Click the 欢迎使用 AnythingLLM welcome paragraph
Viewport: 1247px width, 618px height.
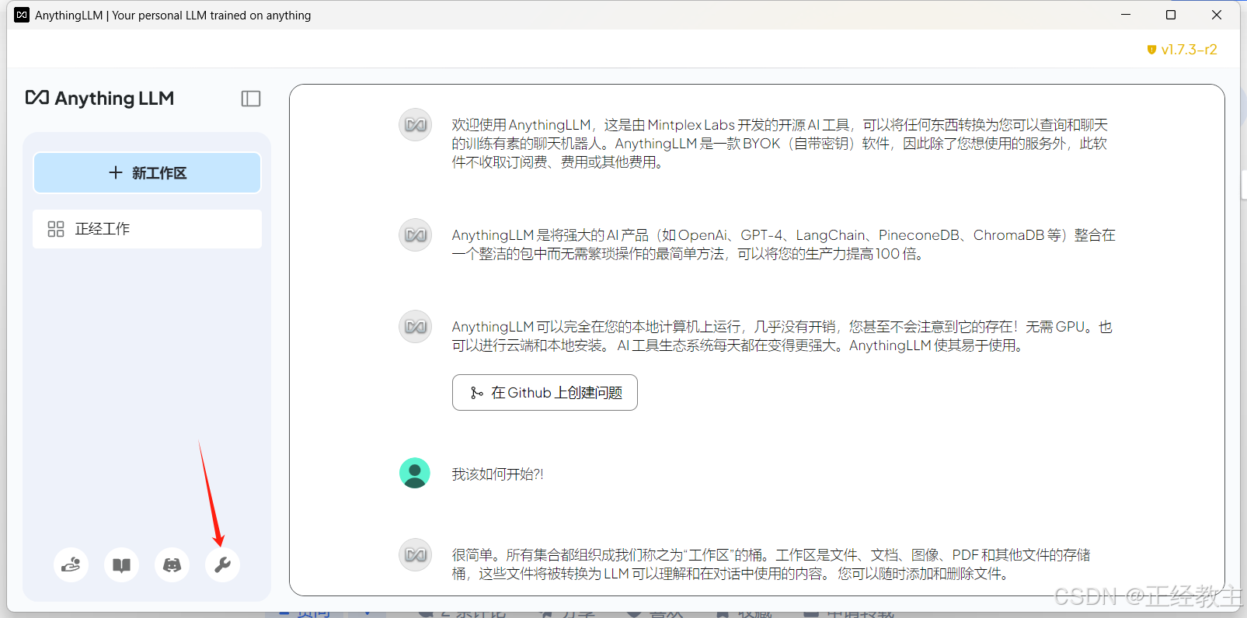point(780,144)
